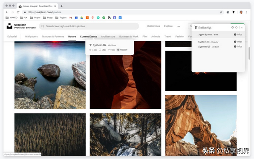The height and width of the screenshot is (159, 254).
Task: Click the Search free high-resolution photos field
Action: click(89, 26)
